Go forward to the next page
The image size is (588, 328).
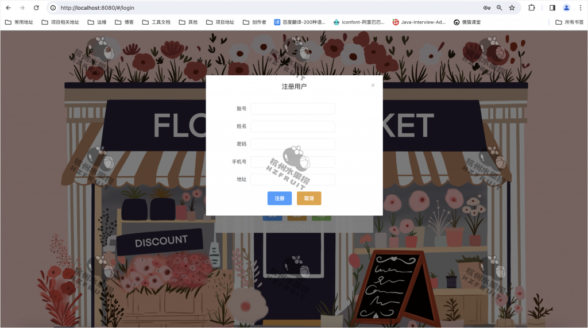point(22,7)
